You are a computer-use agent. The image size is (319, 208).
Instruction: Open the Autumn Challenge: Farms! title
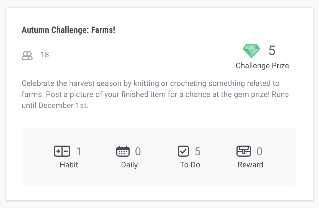click(68, 30)
